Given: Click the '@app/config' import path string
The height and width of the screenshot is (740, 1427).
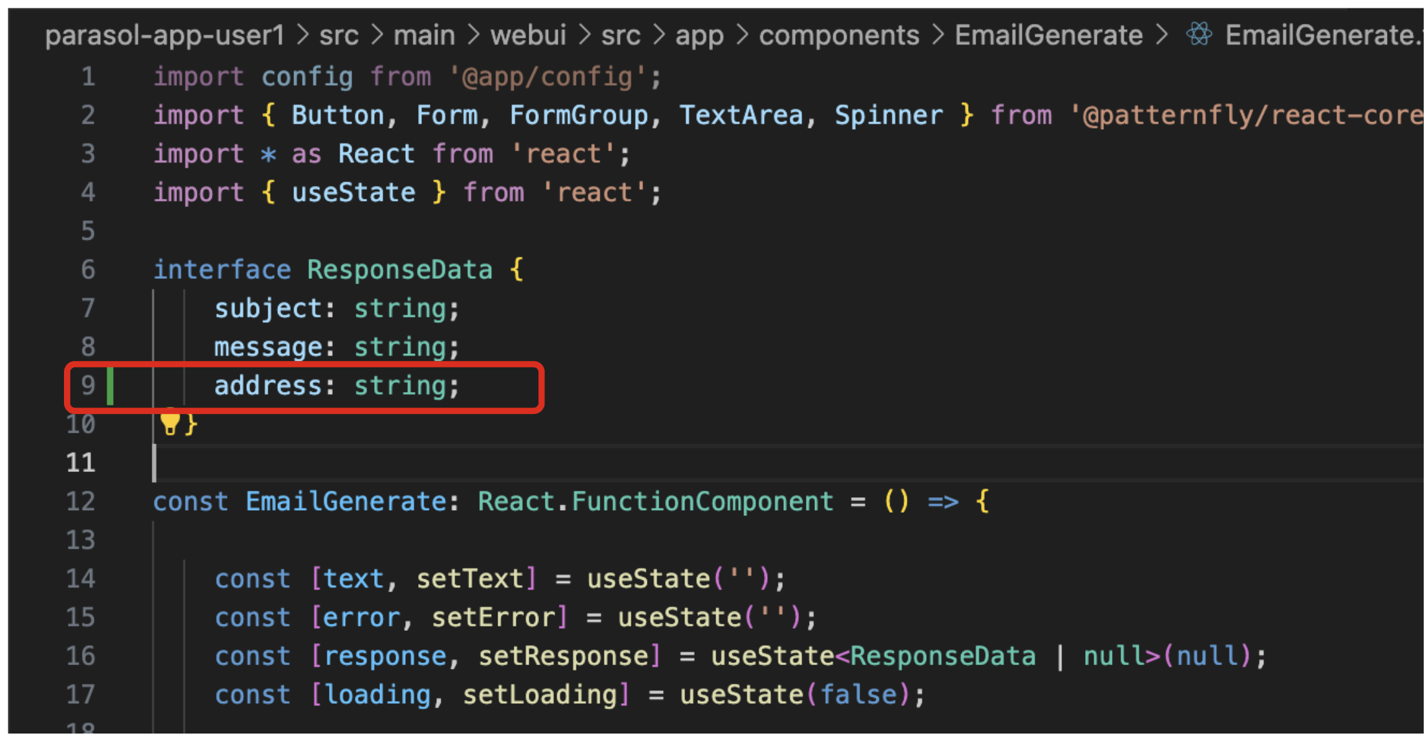Looking at the screenshot, I should (547, 77).
